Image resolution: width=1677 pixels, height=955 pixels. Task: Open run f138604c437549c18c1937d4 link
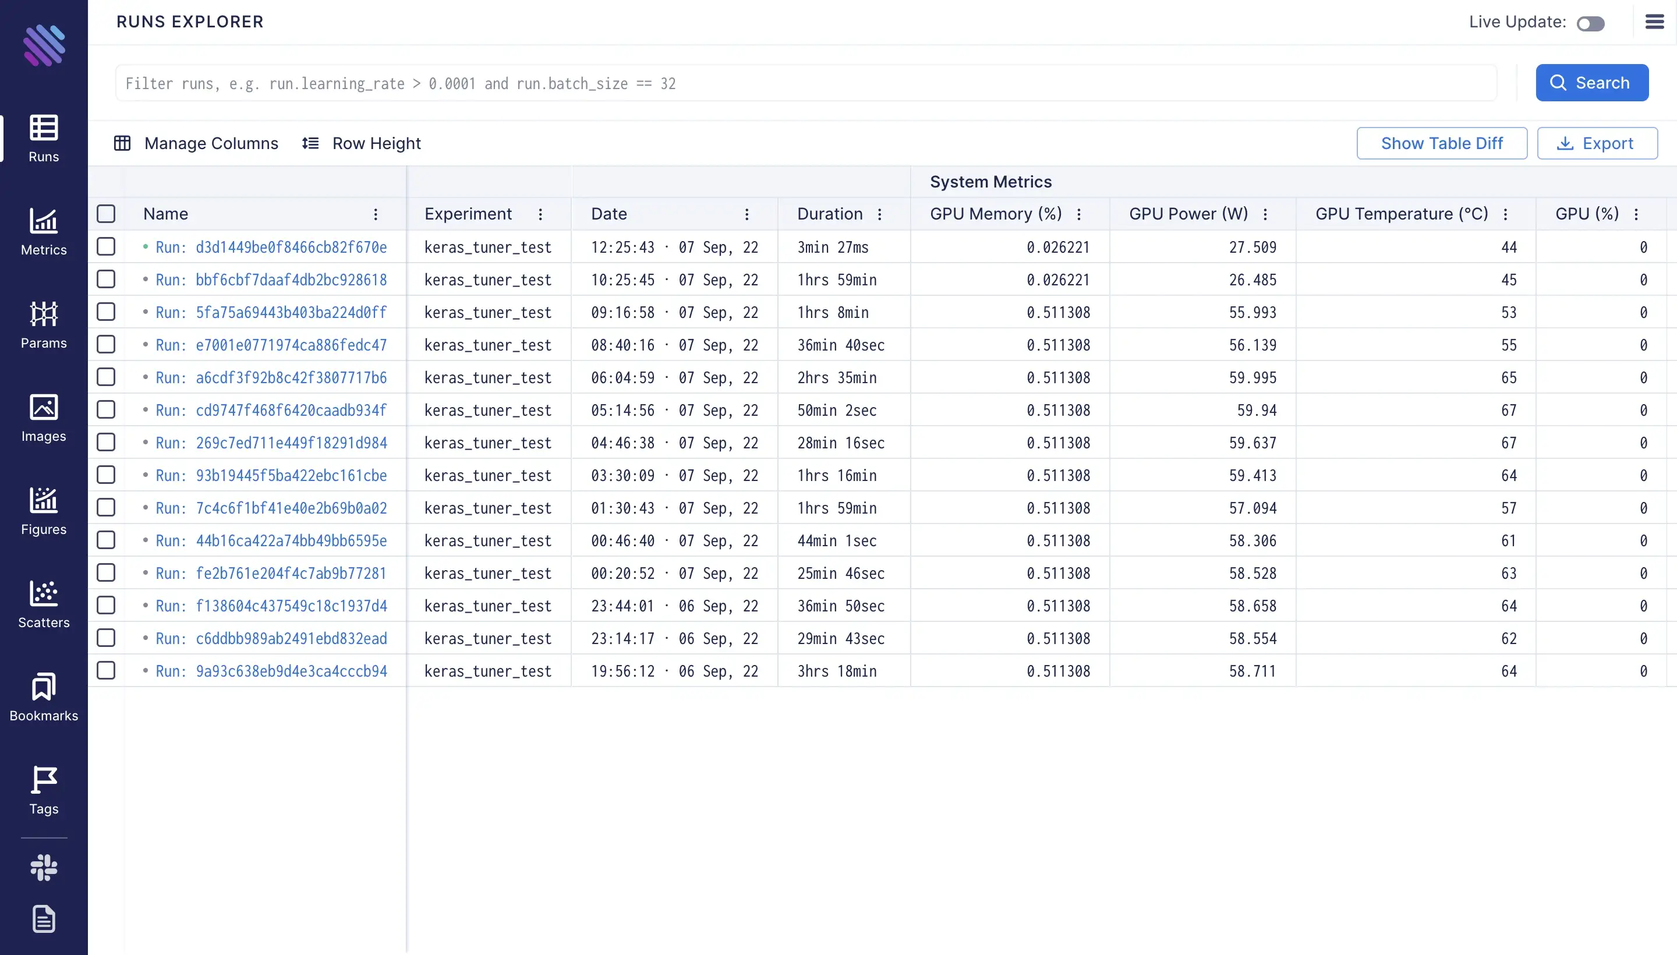coord(271,606)
